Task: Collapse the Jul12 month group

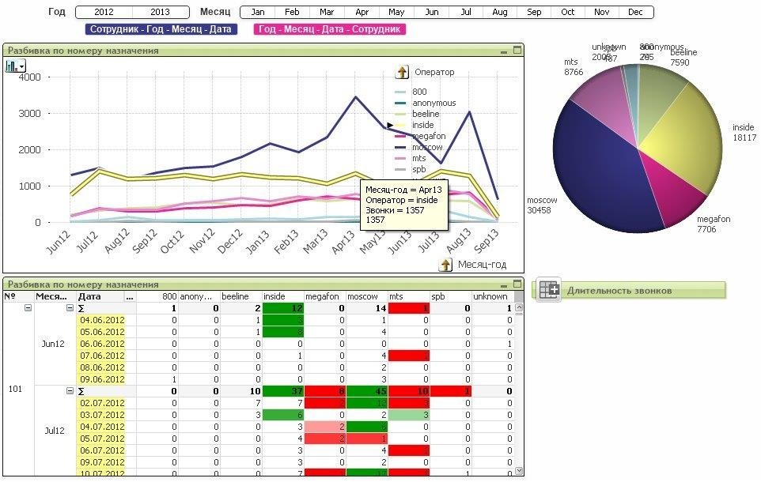Action: pyautogui.click(x=70, y=391)
